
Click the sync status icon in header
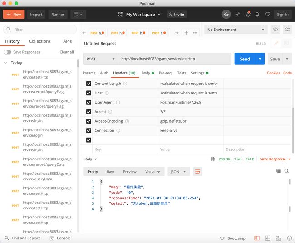click(226, 14)
